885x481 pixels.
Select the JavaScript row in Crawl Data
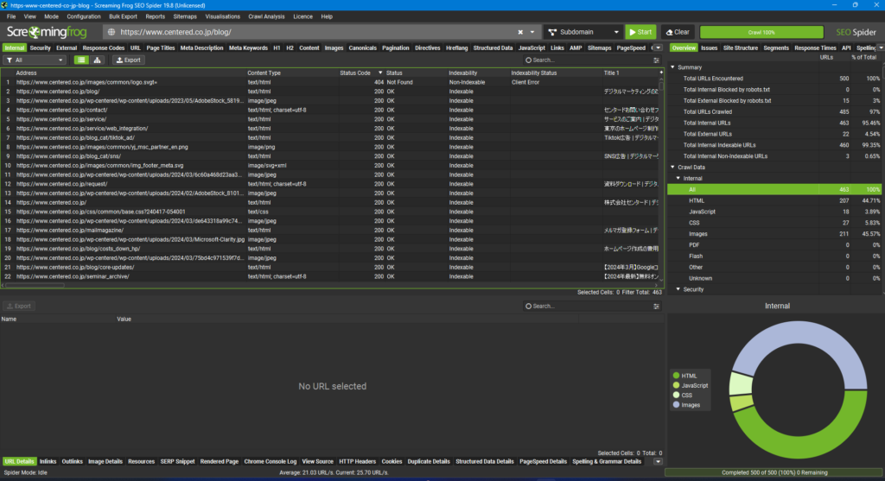pos(774,212)
